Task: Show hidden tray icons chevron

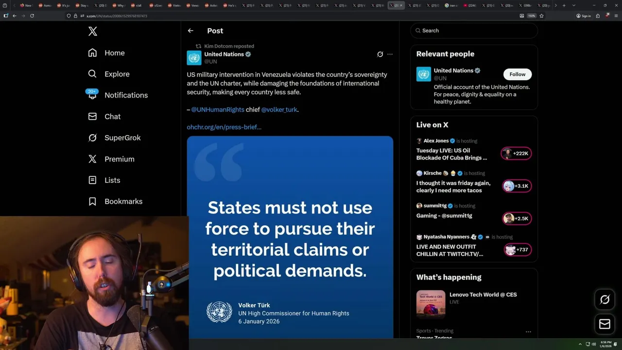Action: [580, 344]
